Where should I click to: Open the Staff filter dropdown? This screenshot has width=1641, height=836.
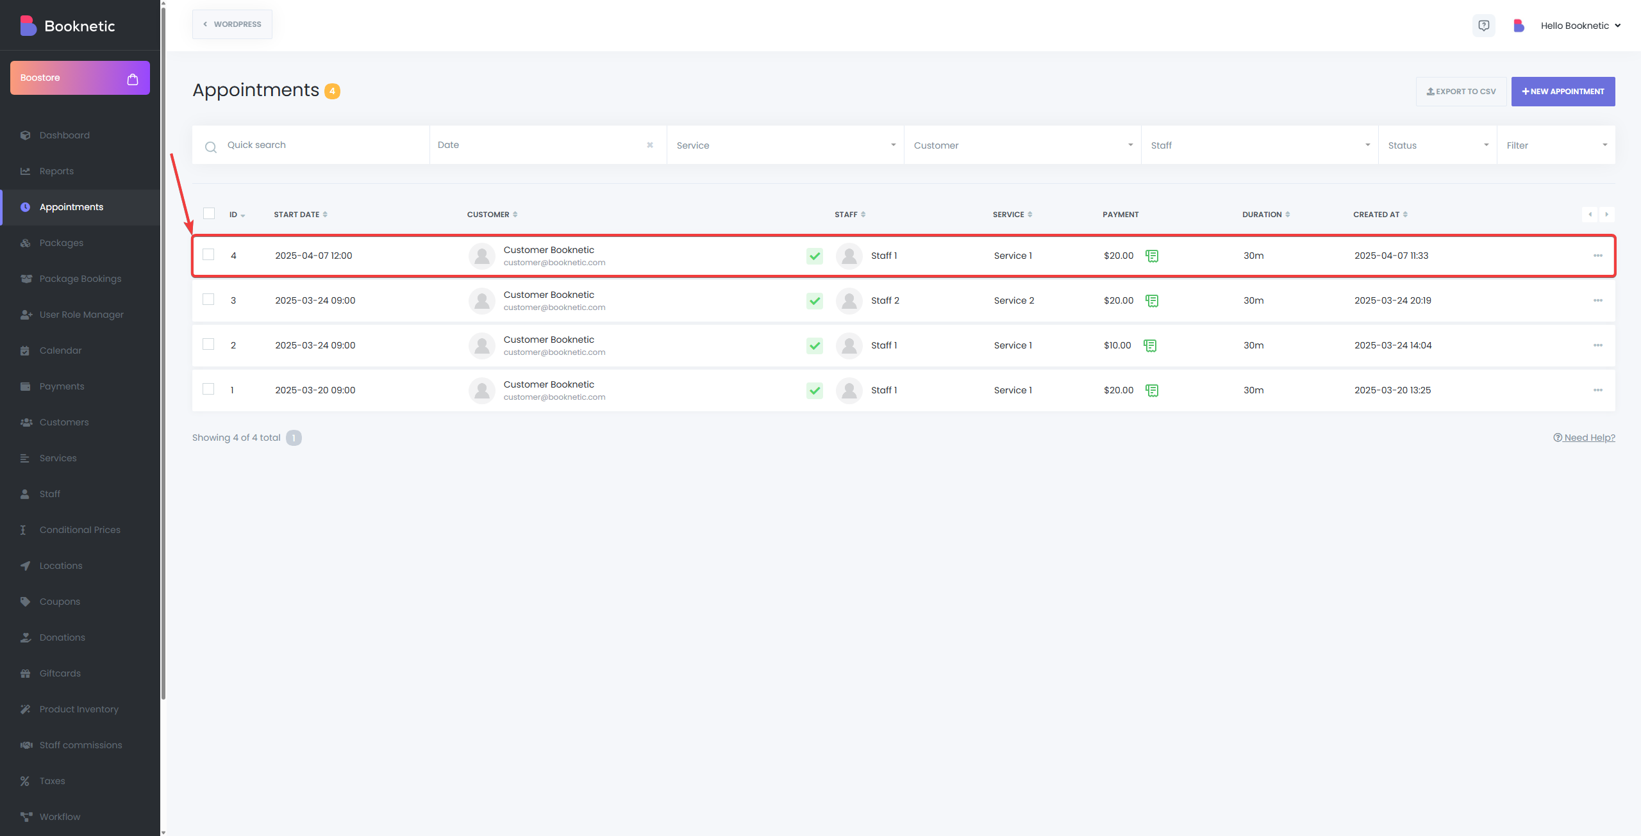(x=1260, y=145)
